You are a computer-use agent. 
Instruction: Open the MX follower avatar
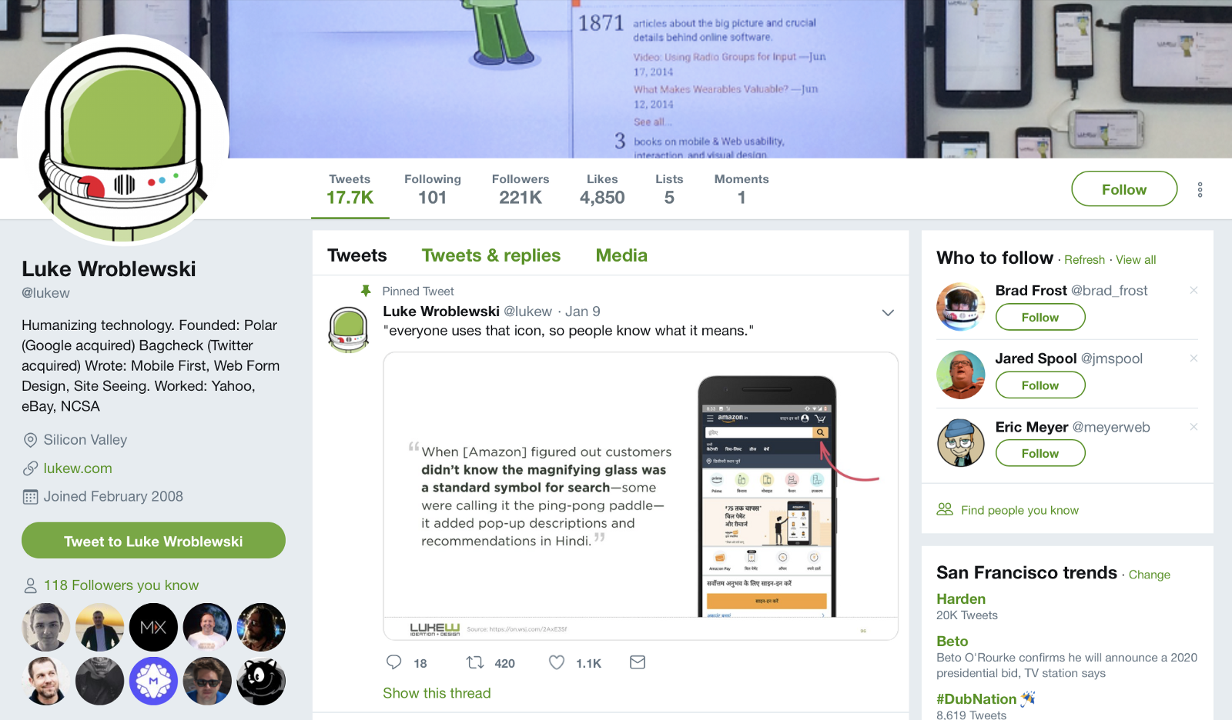[153, 627]
